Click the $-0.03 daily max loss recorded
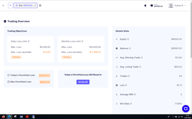 (x=47, y=52)
